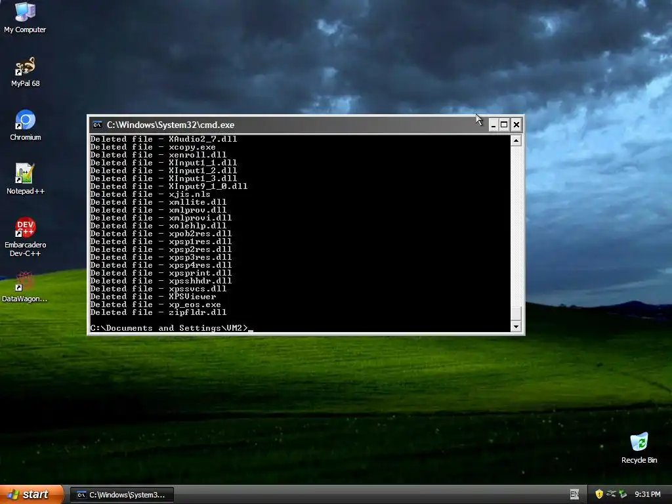Launch MyPal 68 browser shortcut
The height and width of the screenshot is (504, 672).
25,72
